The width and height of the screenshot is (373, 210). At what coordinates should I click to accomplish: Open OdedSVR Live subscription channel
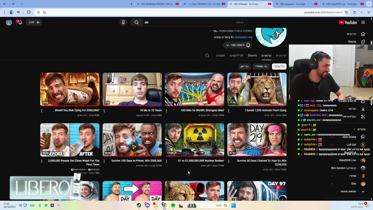point(352,160)
